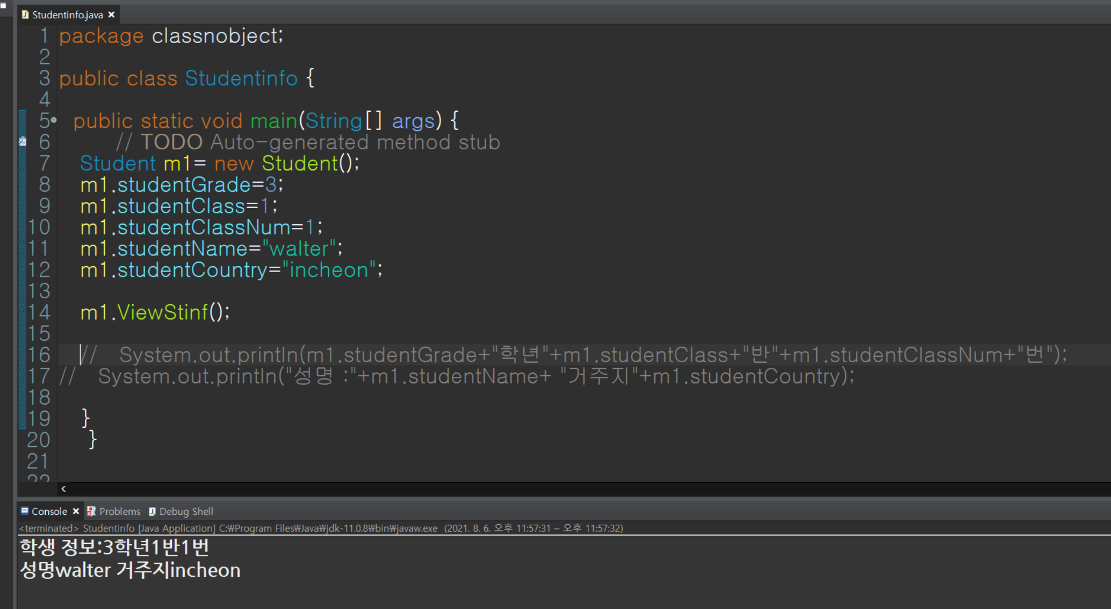This screenshot has height=609, width=1111.
Task: Switch to the Problems tab
Action: (119, 511)
